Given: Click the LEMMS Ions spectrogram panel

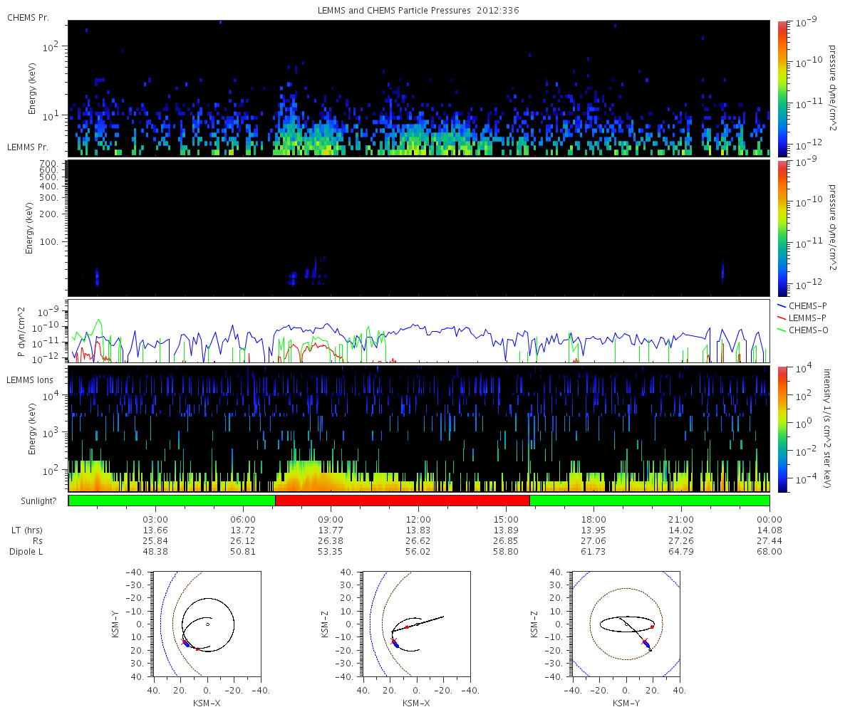Looking at the screenshot, I should [x=419, y=429].
